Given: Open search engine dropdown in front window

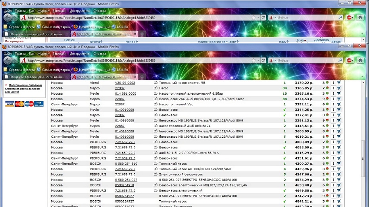Looking at the screenshot, I should pos(275,61).
